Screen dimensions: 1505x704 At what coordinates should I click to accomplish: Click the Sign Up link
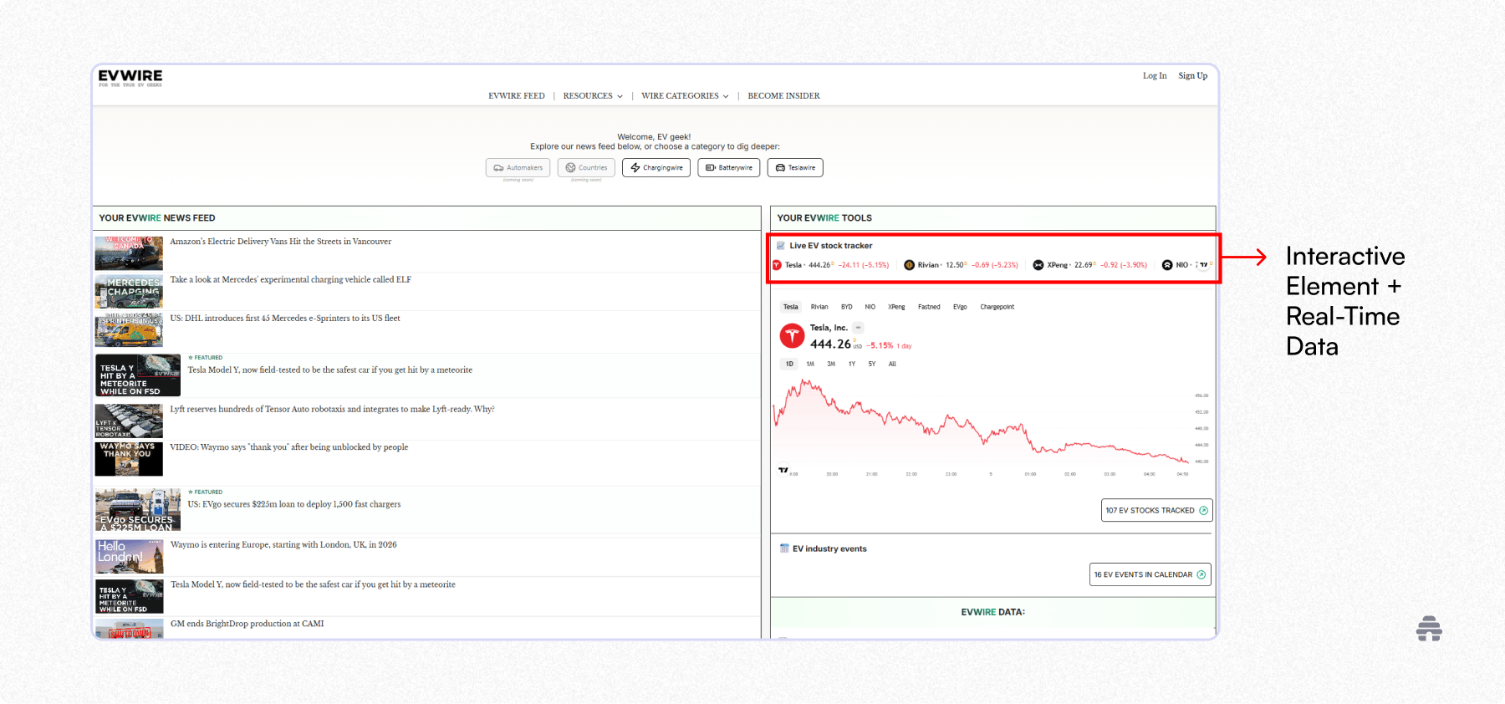click(1193, 76)
